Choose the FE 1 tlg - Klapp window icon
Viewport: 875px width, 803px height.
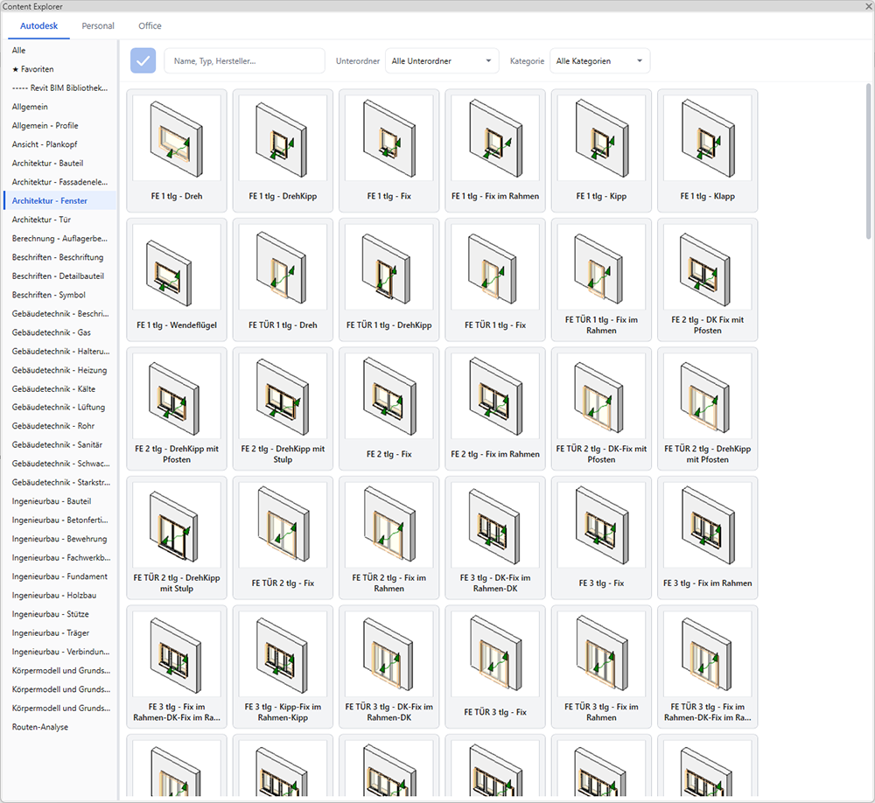coord(707,138)
